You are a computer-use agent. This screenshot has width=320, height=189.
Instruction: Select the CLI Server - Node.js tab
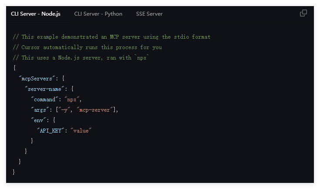[36, 14]
